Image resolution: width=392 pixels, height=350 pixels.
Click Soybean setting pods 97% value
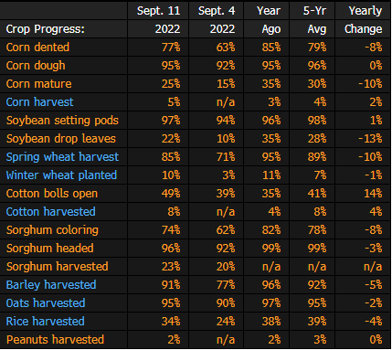point(171,121)
